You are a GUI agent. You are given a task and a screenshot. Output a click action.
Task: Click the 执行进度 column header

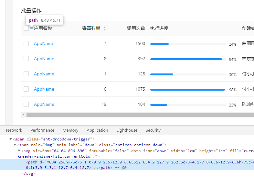tap(159, 28)
